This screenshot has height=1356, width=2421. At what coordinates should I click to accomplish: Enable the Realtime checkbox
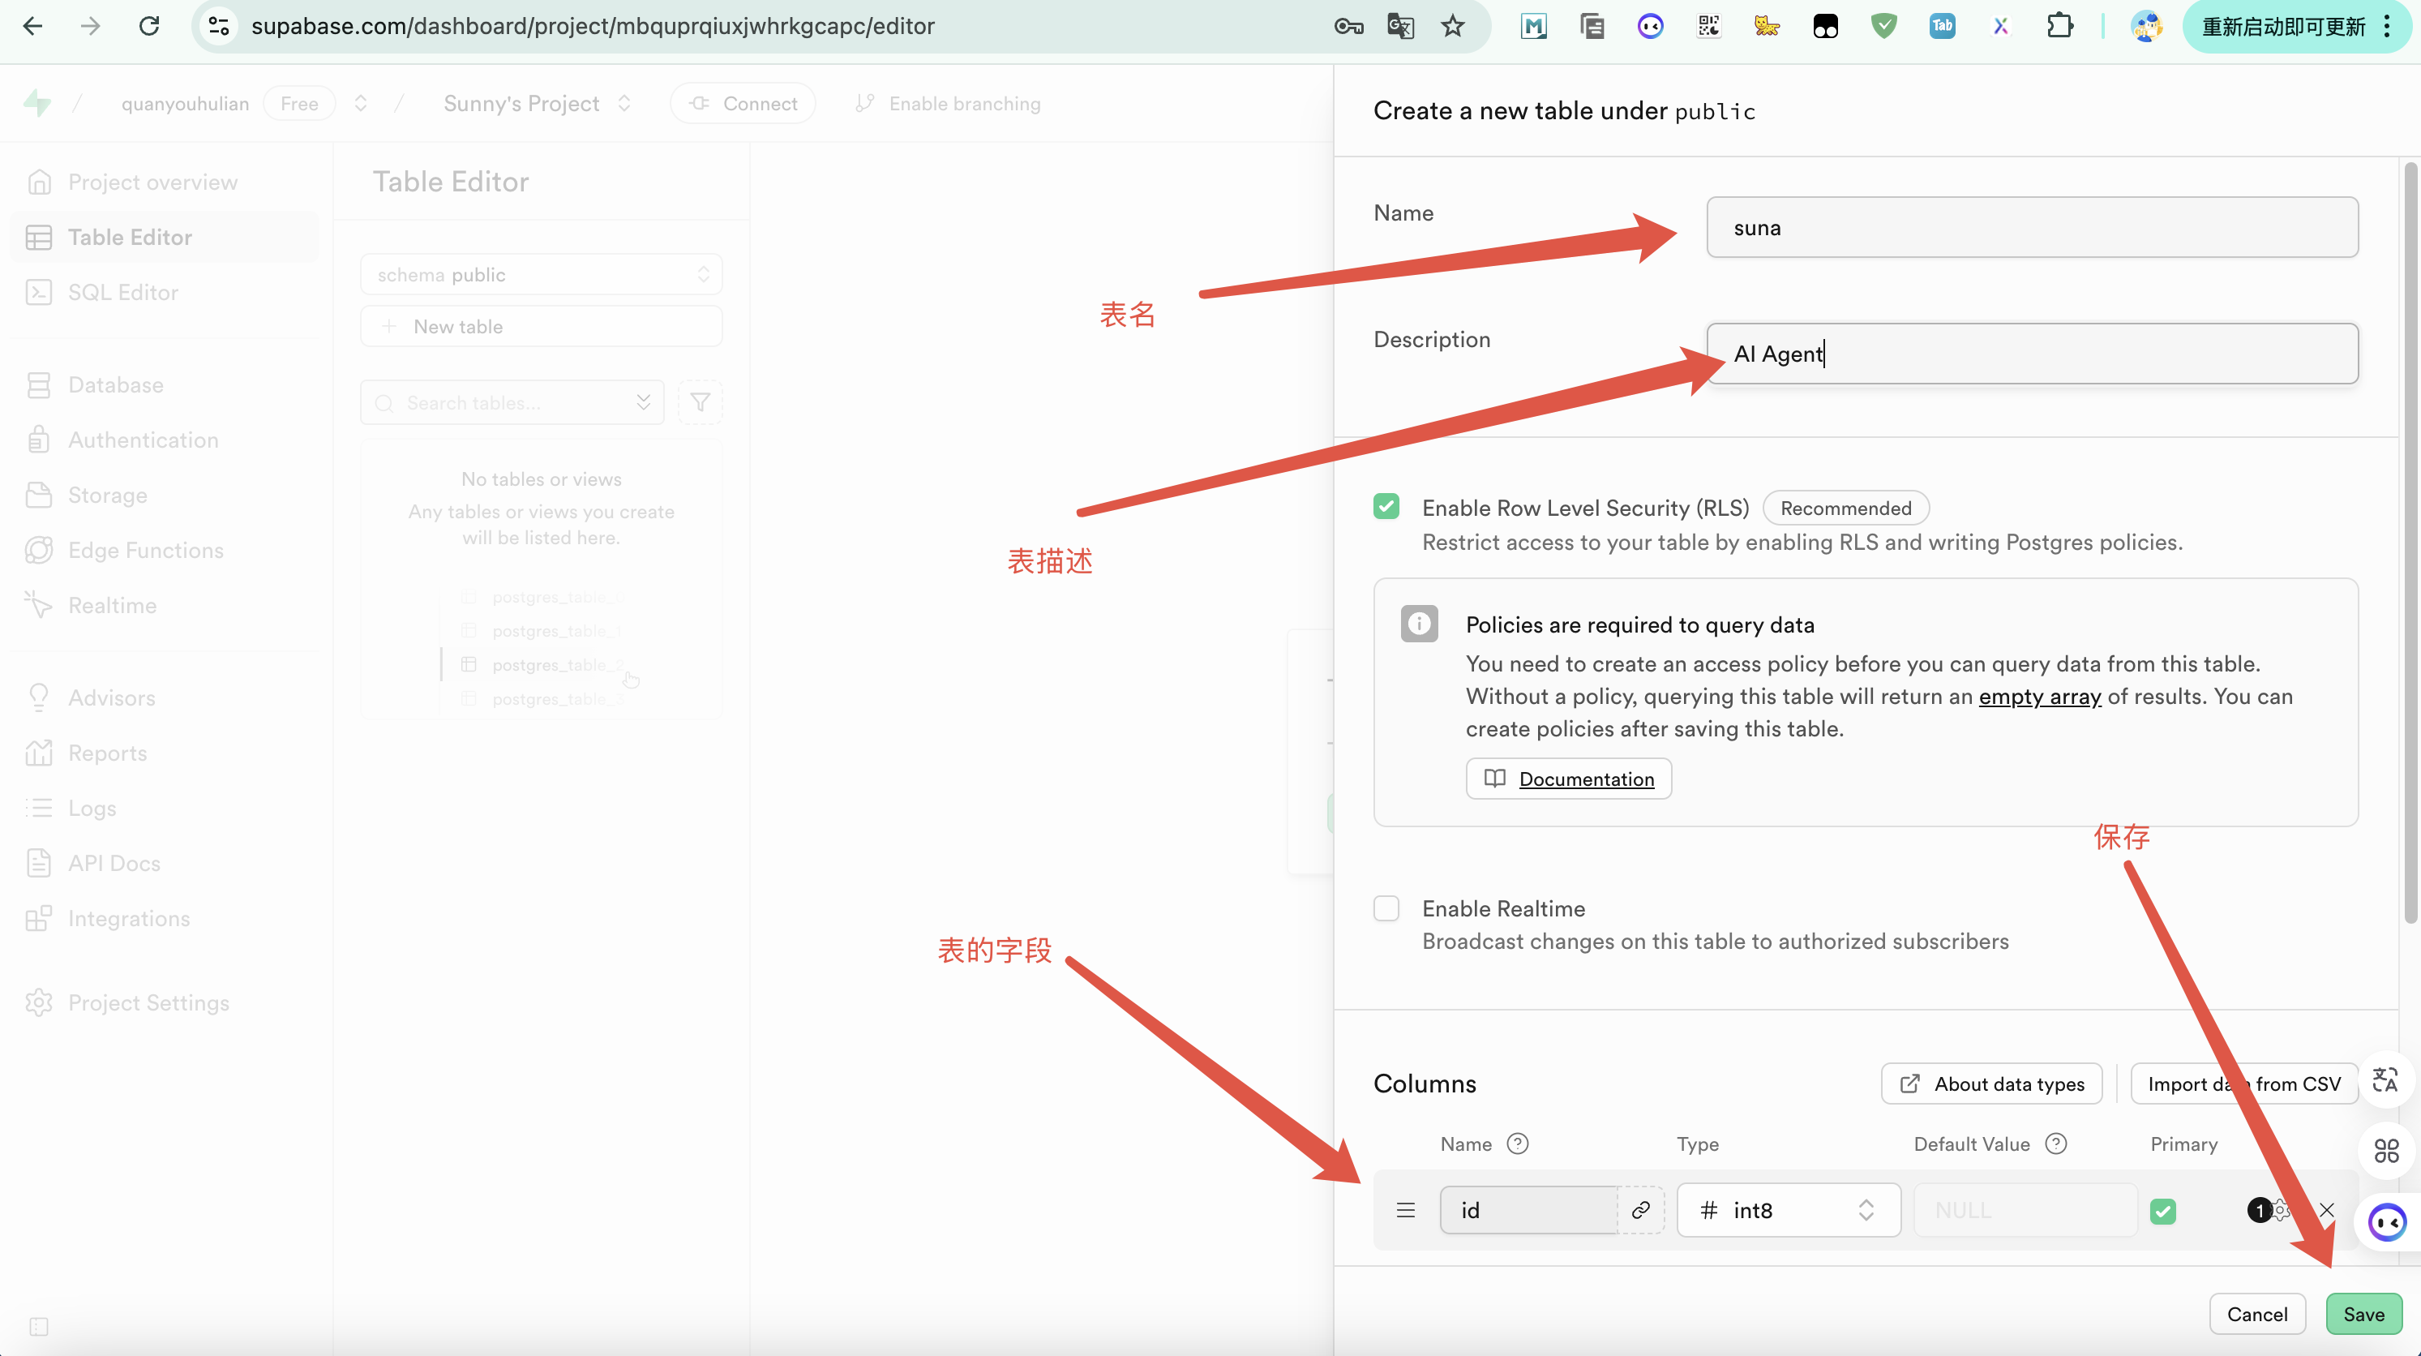point(1386,908)
